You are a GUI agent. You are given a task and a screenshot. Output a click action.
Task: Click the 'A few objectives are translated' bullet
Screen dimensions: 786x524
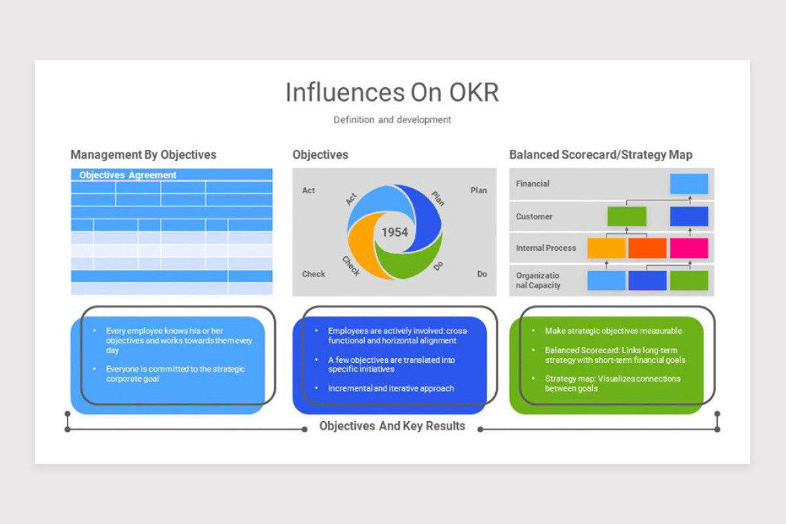click(x=392, y=365)
